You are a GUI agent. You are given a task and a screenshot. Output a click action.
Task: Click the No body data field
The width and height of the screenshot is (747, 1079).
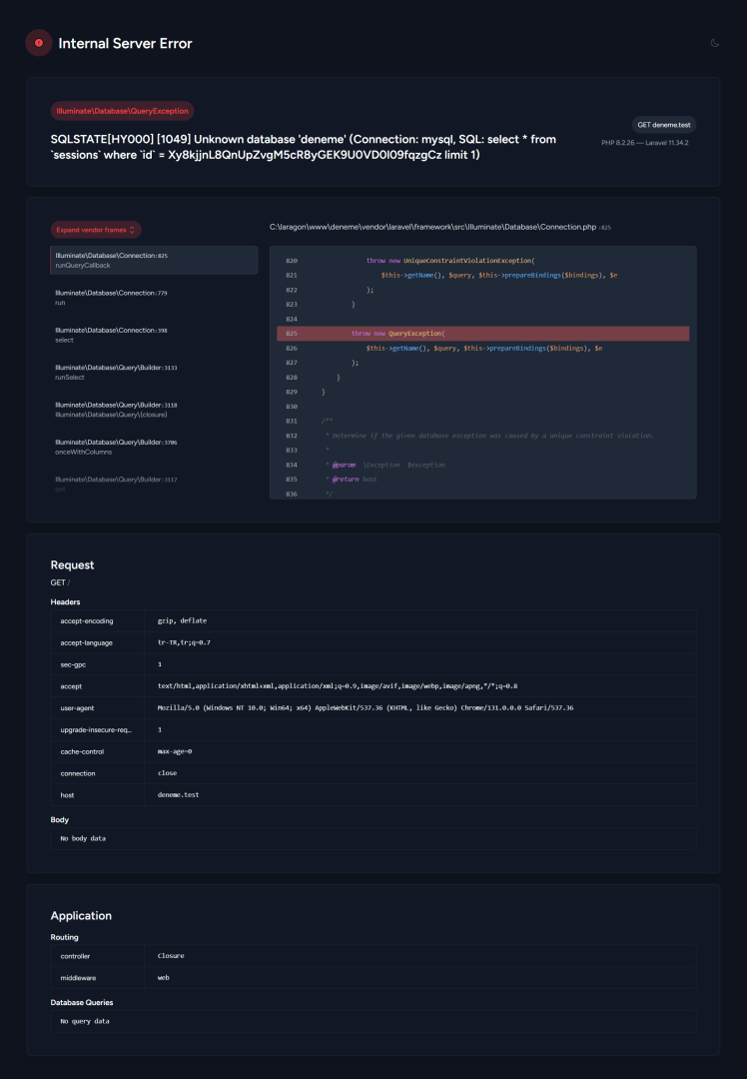(x=373, y=839)
